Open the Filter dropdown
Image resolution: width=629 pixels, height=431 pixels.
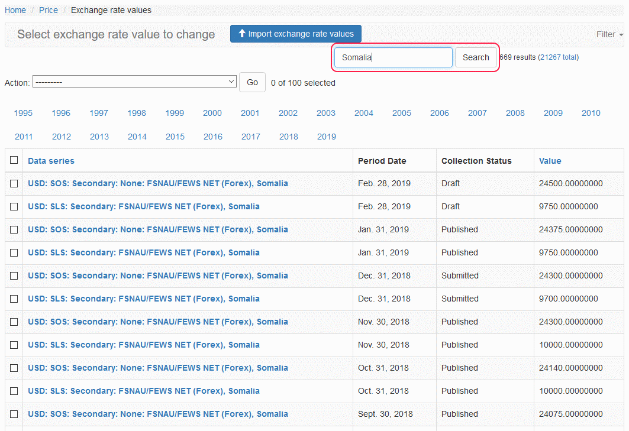[609, 34]
